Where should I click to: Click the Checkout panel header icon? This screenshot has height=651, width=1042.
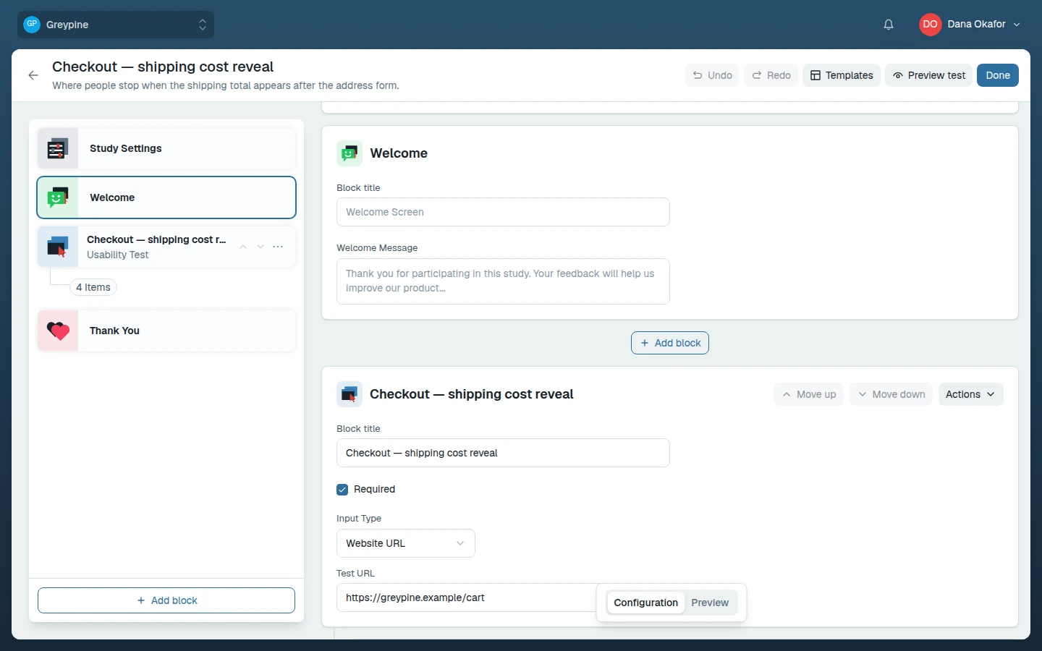pyautogui.click(x=350, y=394)
